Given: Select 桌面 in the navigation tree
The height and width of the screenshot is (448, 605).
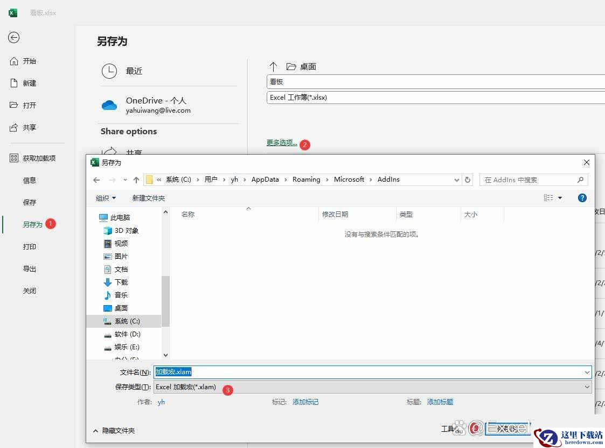Looking at the screenshot, I should pyautogui.click(x=116, y=308).
